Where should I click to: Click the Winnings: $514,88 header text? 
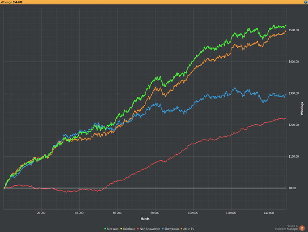[x=11, y=2]
